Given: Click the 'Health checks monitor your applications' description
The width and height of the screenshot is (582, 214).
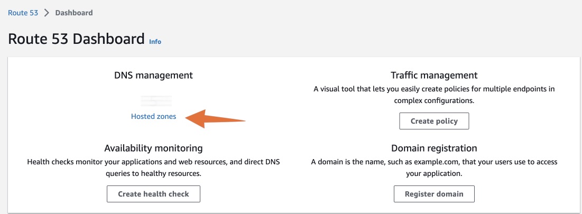Looking at the screenshot, I should coord(153,168).
